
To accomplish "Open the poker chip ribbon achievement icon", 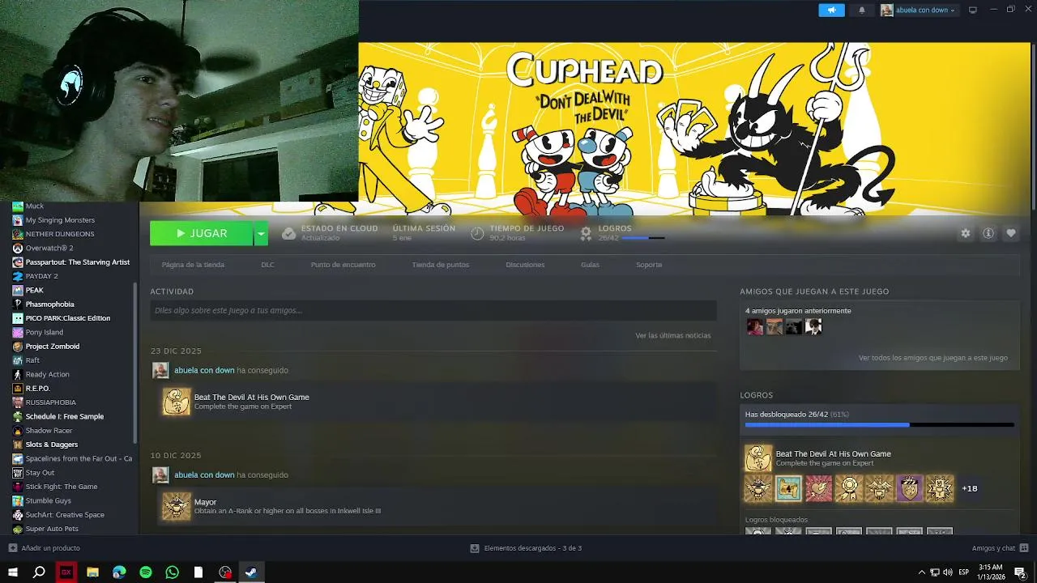I will [x=849, y=488].
